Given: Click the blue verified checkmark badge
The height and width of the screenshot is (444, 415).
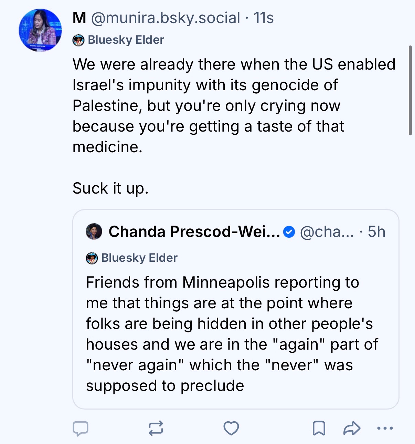Looking at the screenshot, I should (289, 232).
